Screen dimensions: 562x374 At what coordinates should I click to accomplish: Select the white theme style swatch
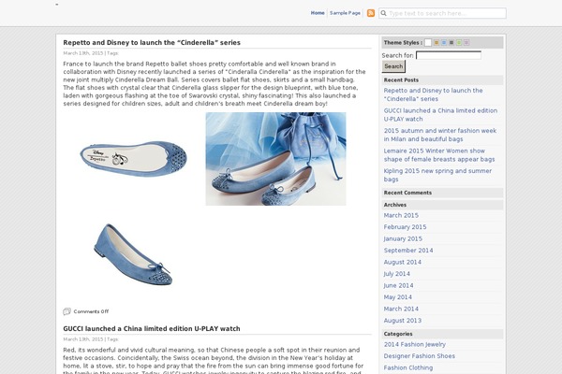click(x=428, y=43)
